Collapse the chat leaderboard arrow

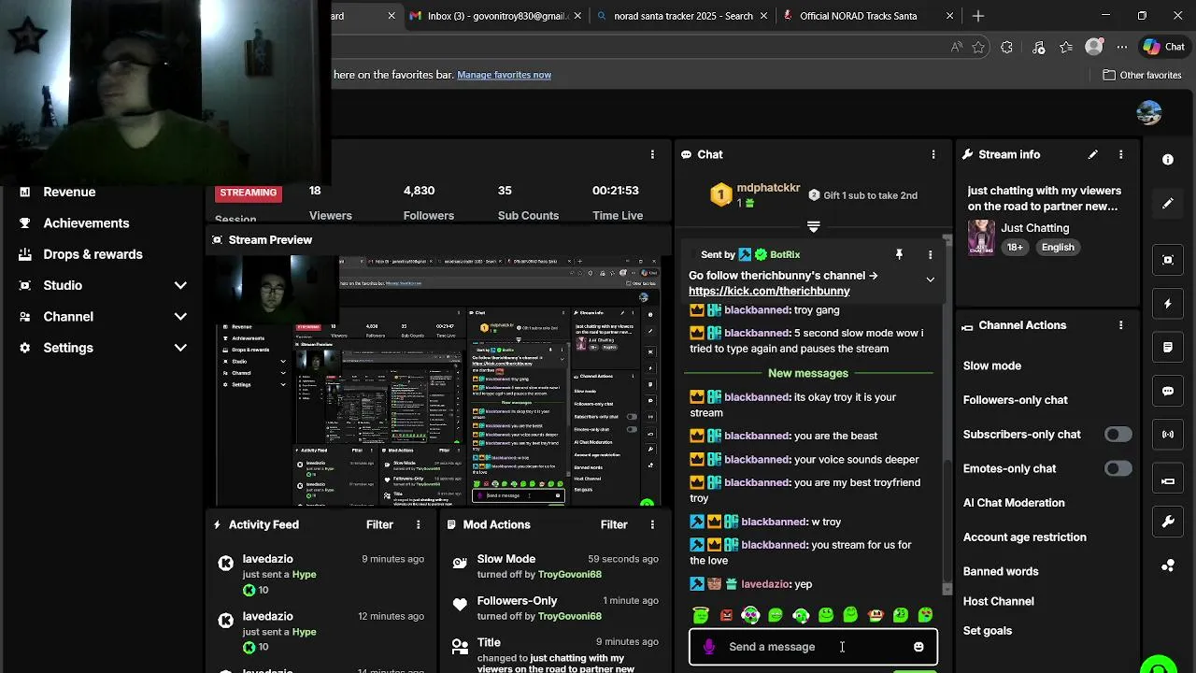[x=813, y=226]
